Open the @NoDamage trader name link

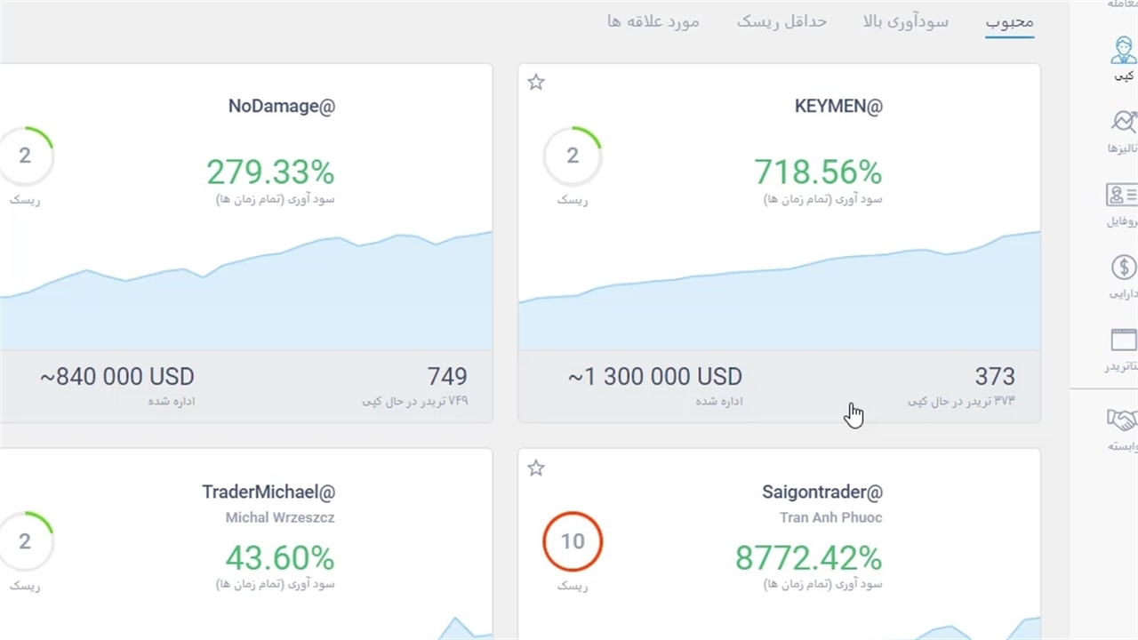tap(282, 107)
